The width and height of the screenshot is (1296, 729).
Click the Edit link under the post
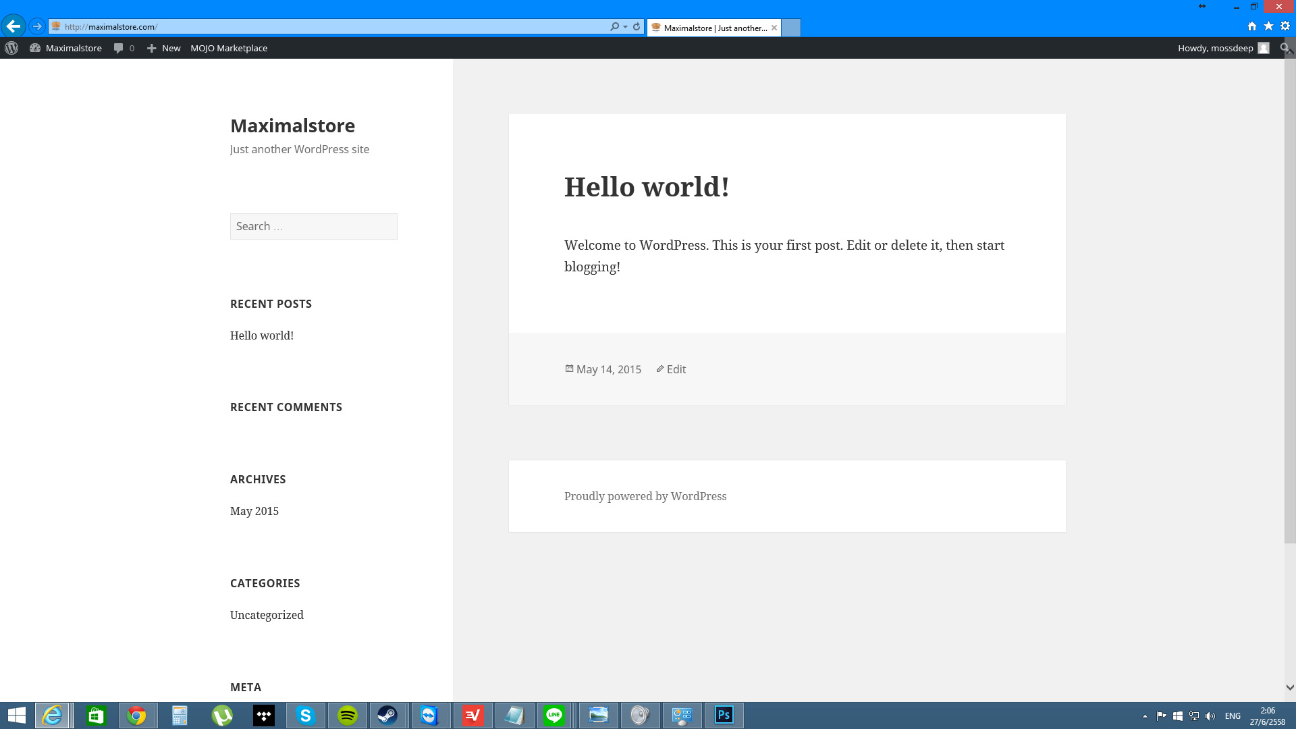click(x=676, y=369)
